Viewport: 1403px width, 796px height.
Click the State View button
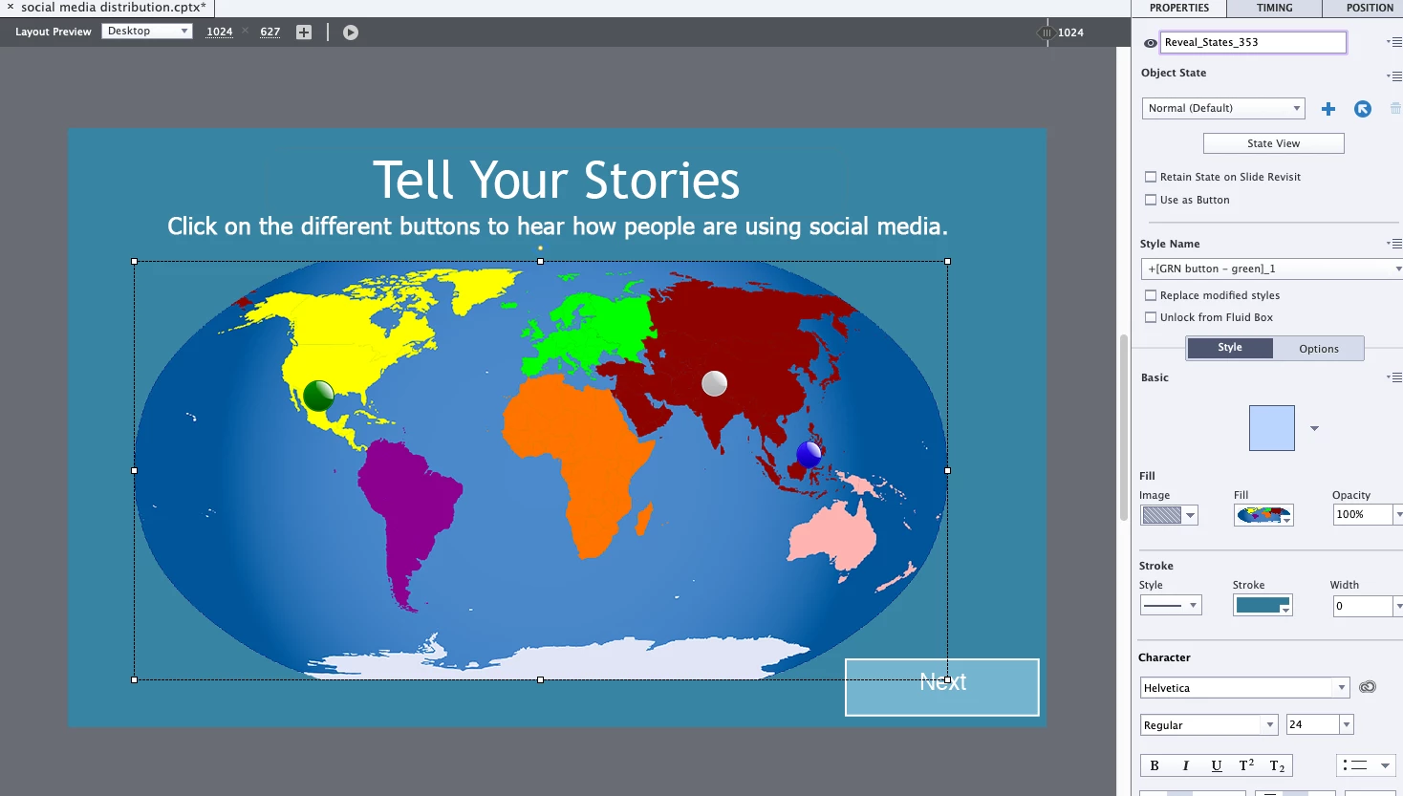click(1273, 143)
